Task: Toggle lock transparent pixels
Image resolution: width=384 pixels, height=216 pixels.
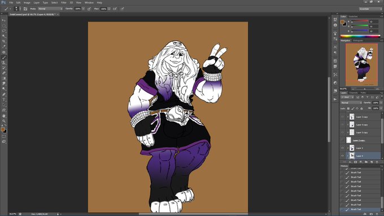Action: coord(348,108)
